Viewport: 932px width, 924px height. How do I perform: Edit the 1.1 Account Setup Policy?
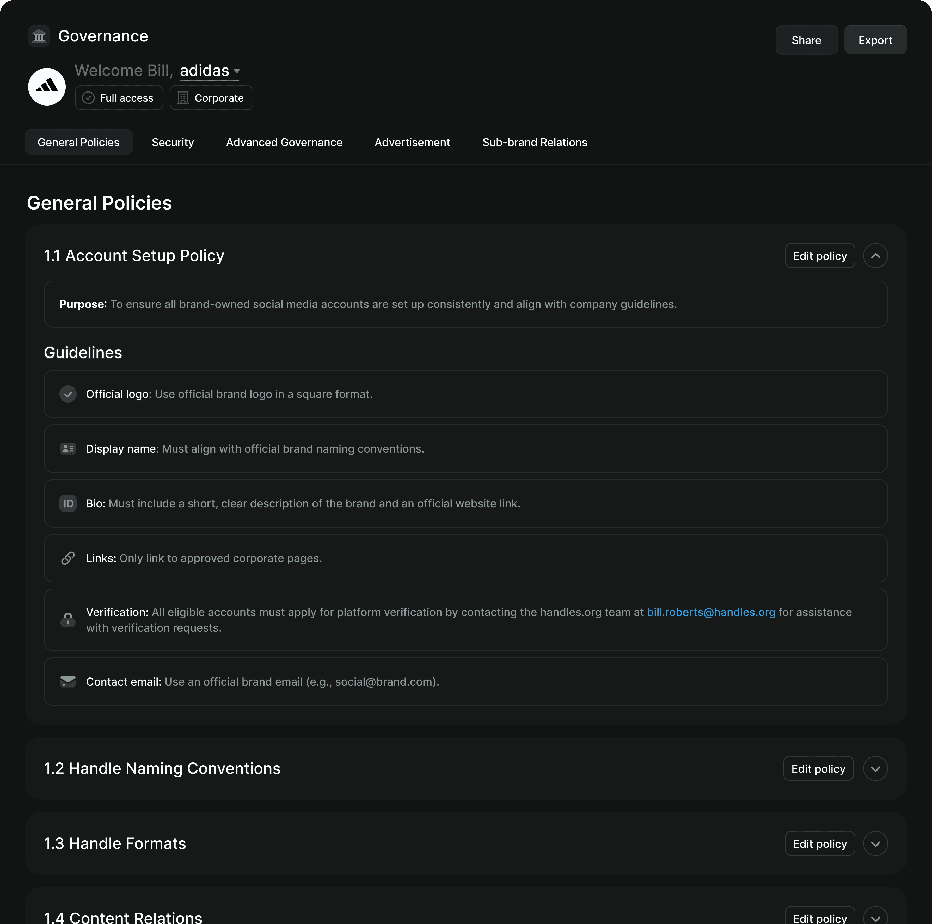[820, 256]
